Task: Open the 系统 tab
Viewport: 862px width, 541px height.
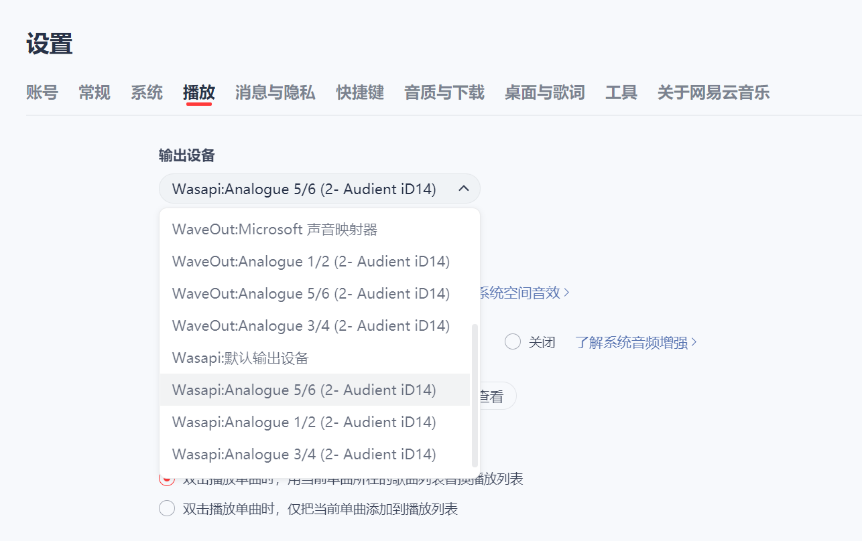Action: click(x=146, y=93)
